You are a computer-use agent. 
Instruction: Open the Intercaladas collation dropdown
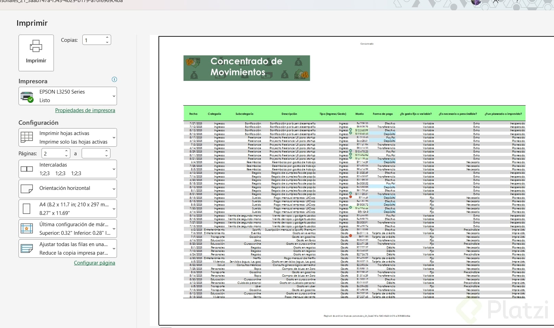tap(68, 169)
